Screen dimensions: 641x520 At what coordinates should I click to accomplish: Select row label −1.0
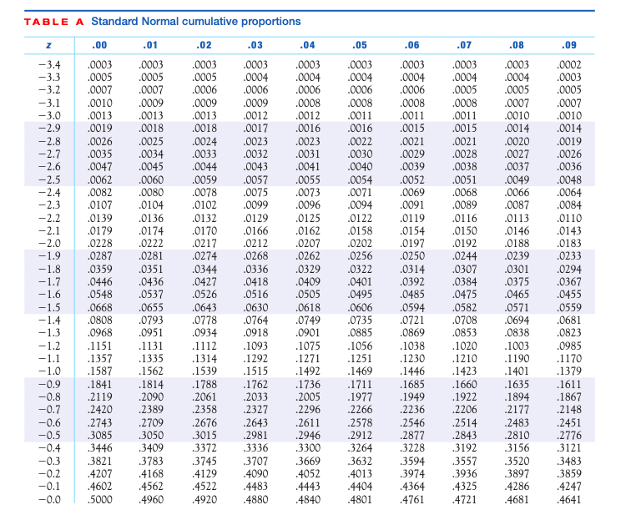(x=49, y=371)
